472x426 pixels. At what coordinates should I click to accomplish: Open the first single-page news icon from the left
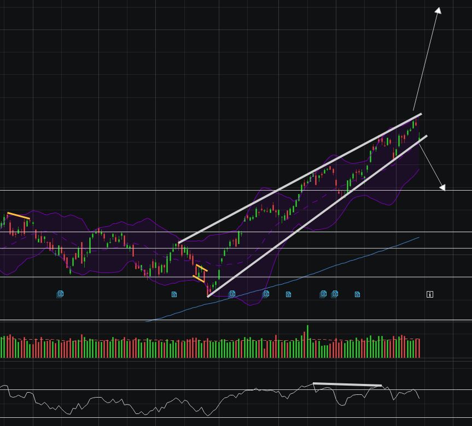coord(174,294)
